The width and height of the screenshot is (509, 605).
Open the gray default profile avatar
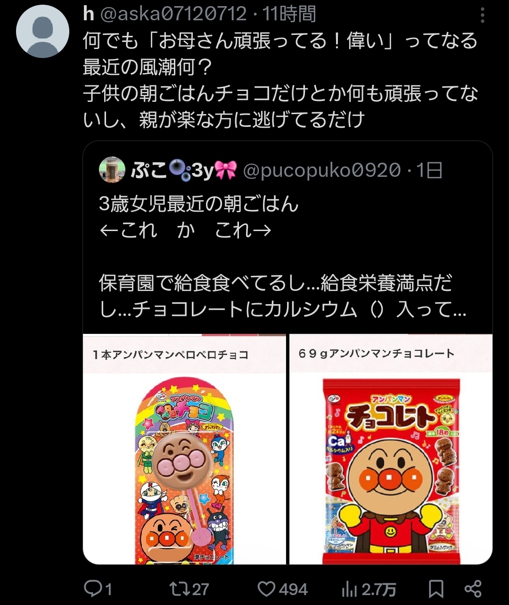[x=43, y=32]
